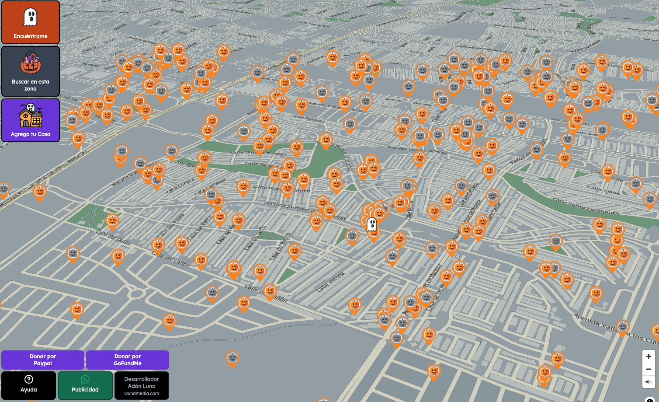The height and width of the screenshot is (402, 659).
Task: Zoom out with the minus control
Action: 649,369
